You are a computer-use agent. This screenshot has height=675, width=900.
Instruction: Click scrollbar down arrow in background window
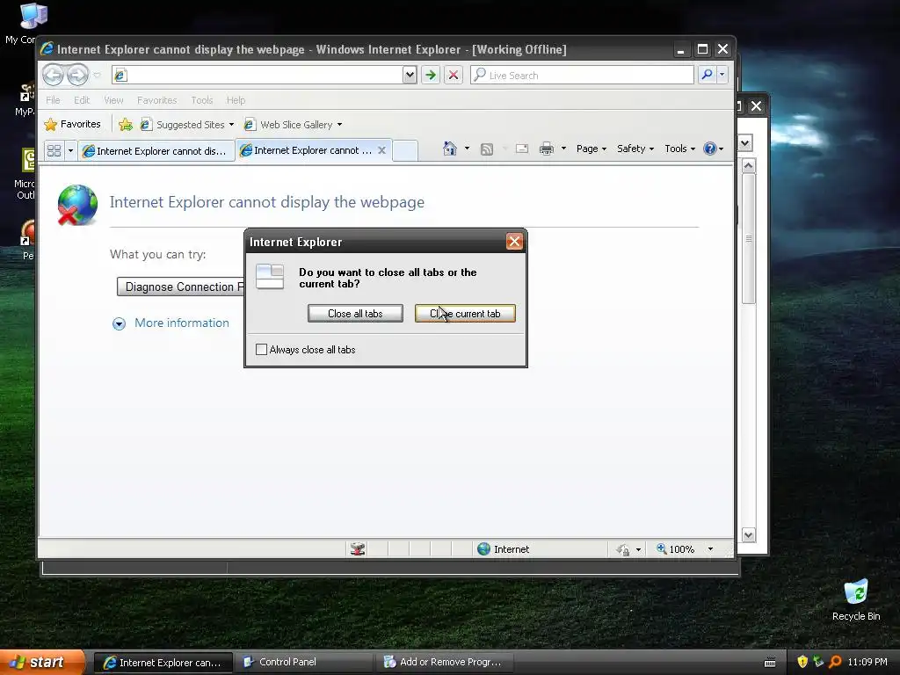(x=749, y=535)
